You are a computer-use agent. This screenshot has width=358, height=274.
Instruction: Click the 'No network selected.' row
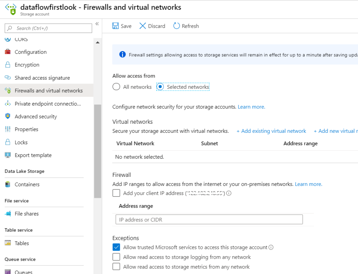click(x=235, y=157)
